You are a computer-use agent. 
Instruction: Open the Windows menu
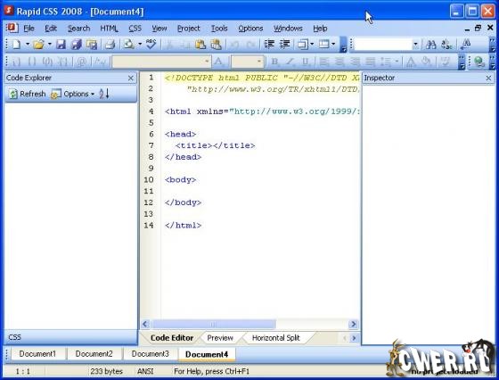tap(288, 29)
